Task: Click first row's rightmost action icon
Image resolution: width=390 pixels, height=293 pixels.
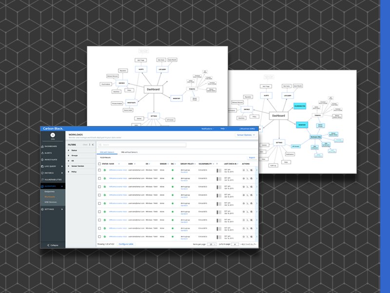Action: coord(252,170)
